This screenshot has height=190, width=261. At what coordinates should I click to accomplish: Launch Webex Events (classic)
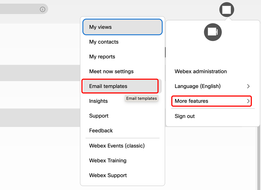click(117, 146)
